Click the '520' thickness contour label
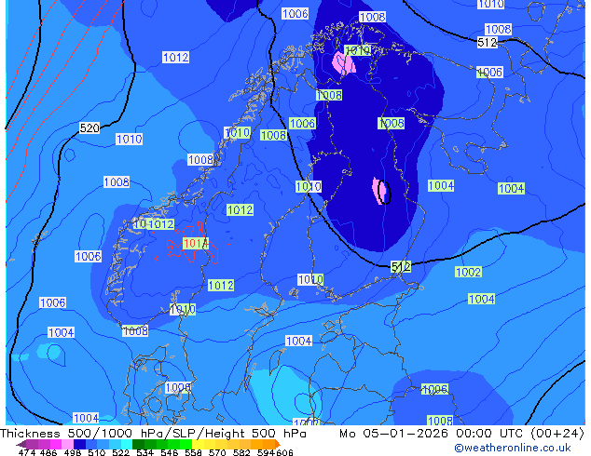 (x=89, y=127)
